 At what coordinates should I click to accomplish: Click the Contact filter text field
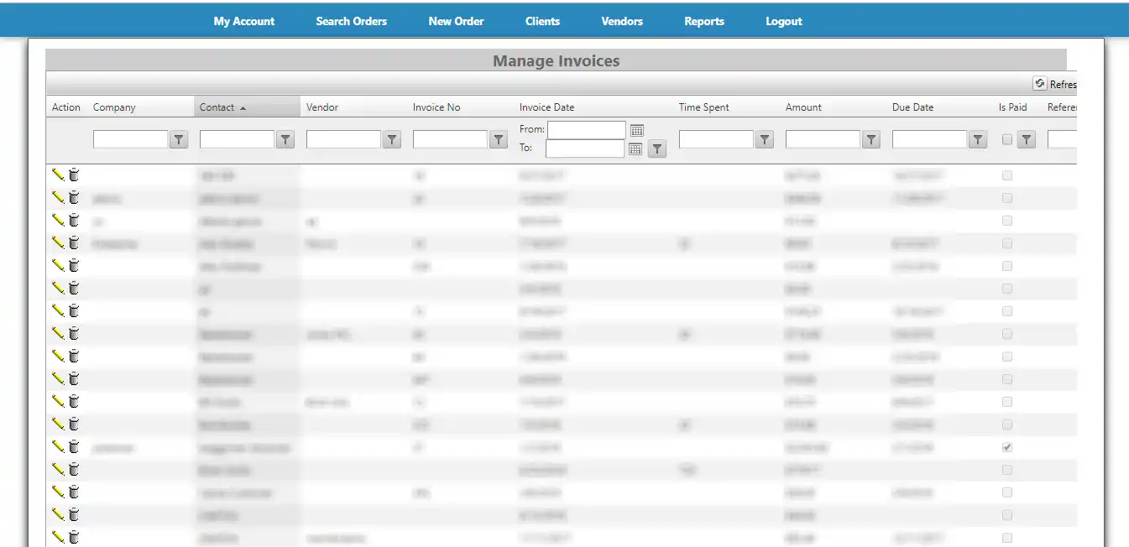[x=237, y=140]
